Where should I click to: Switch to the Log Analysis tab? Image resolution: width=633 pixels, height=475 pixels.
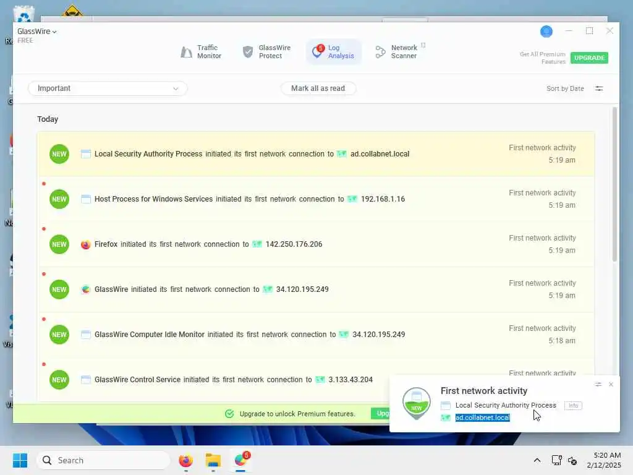(333, 52)
